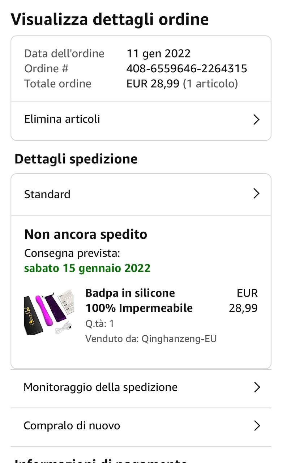Click the order date 11 gen 2022
The image size is (282, 463).
[x=158, y=54]
